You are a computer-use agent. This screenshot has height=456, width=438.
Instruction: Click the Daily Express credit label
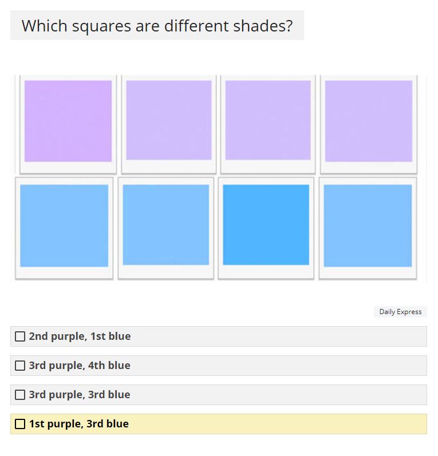pos(400,312)
